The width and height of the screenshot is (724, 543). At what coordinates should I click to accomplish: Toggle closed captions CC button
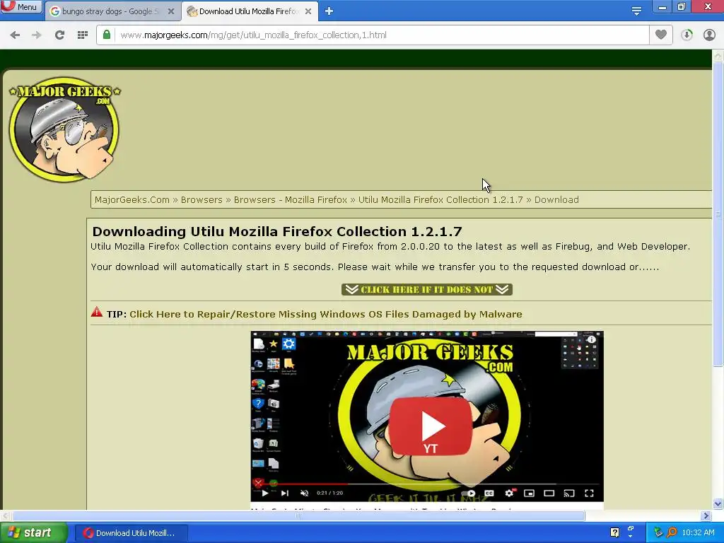pos(489,493)
